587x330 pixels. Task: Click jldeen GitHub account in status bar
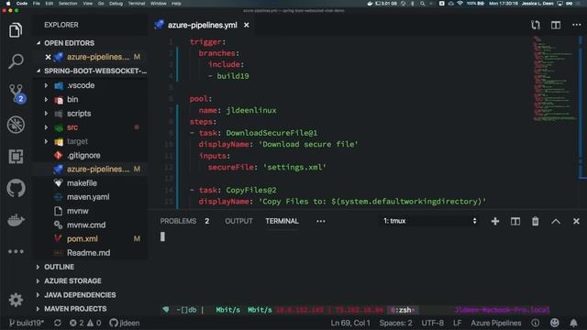tap(125, 323)
